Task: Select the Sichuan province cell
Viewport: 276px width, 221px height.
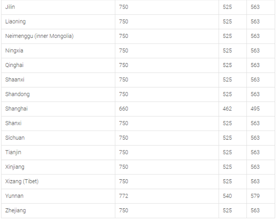Action: [x=15, y=137]
